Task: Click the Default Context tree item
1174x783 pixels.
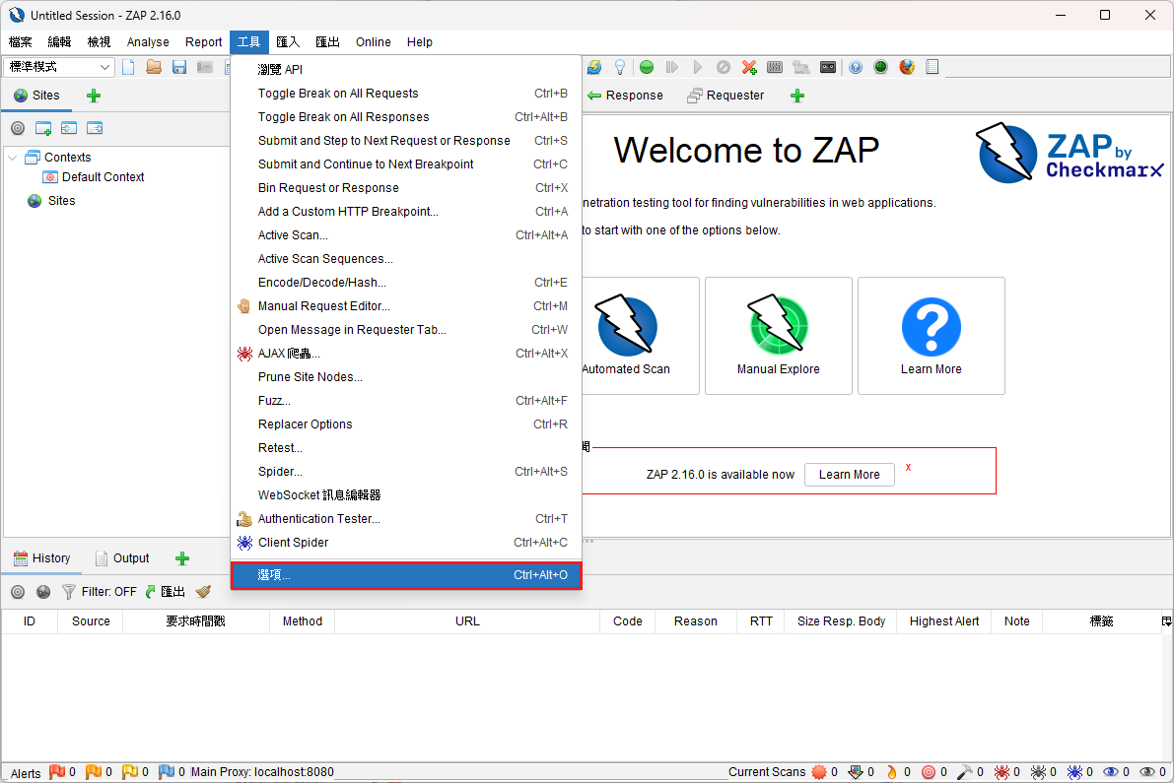Action: (103, 176)
